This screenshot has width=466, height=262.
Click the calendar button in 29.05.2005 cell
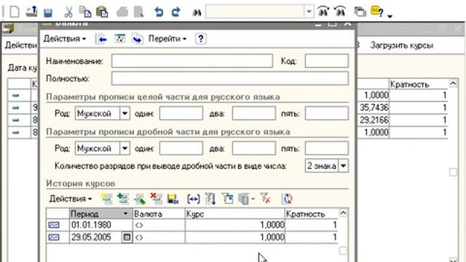tap(127, 237)
